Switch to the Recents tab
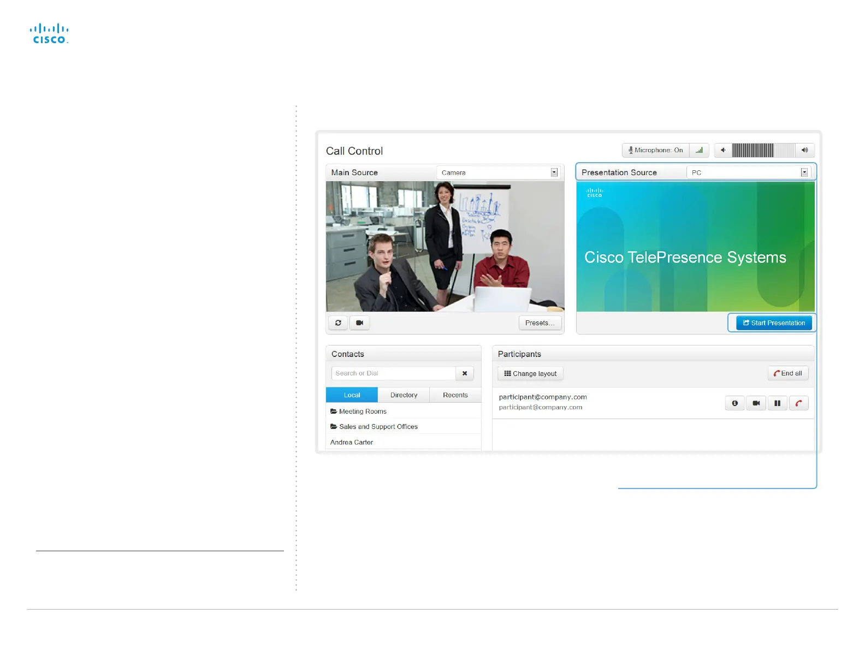 point(455,395)
